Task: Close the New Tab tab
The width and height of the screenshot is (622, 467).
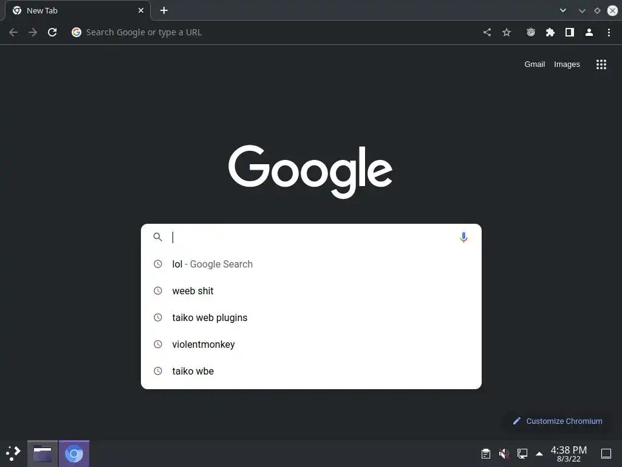Action: click(141, 11)
